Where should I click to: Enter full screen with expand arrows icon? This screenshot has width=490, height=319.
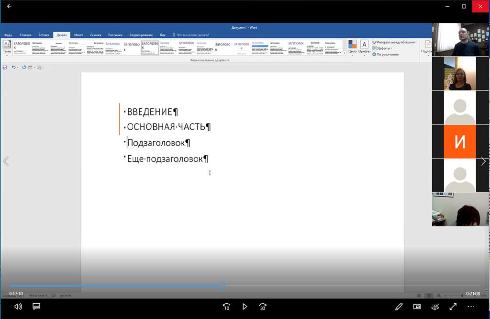[x=453, y=307]
